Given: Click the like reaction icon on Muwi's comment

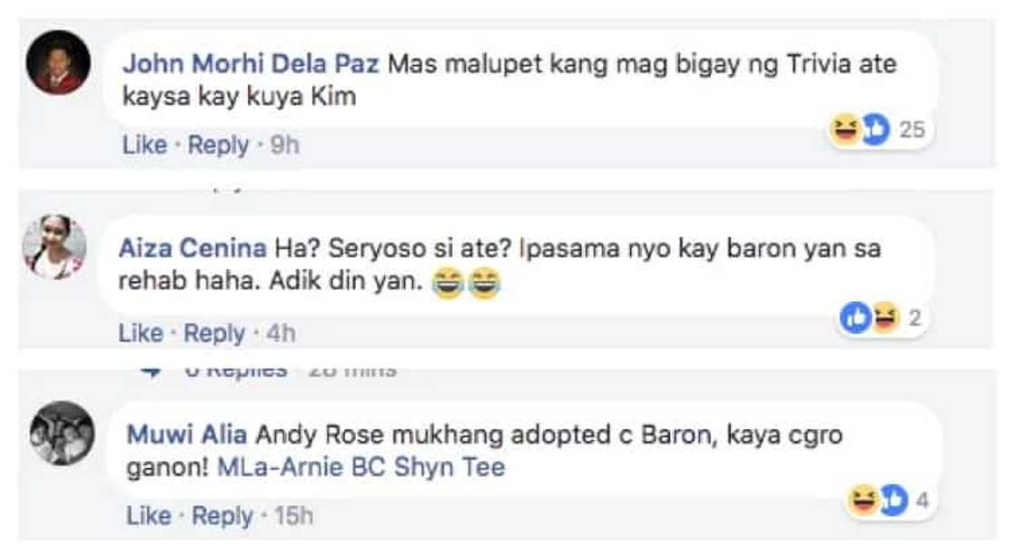Looking at the screenshot, I should 894,501.
